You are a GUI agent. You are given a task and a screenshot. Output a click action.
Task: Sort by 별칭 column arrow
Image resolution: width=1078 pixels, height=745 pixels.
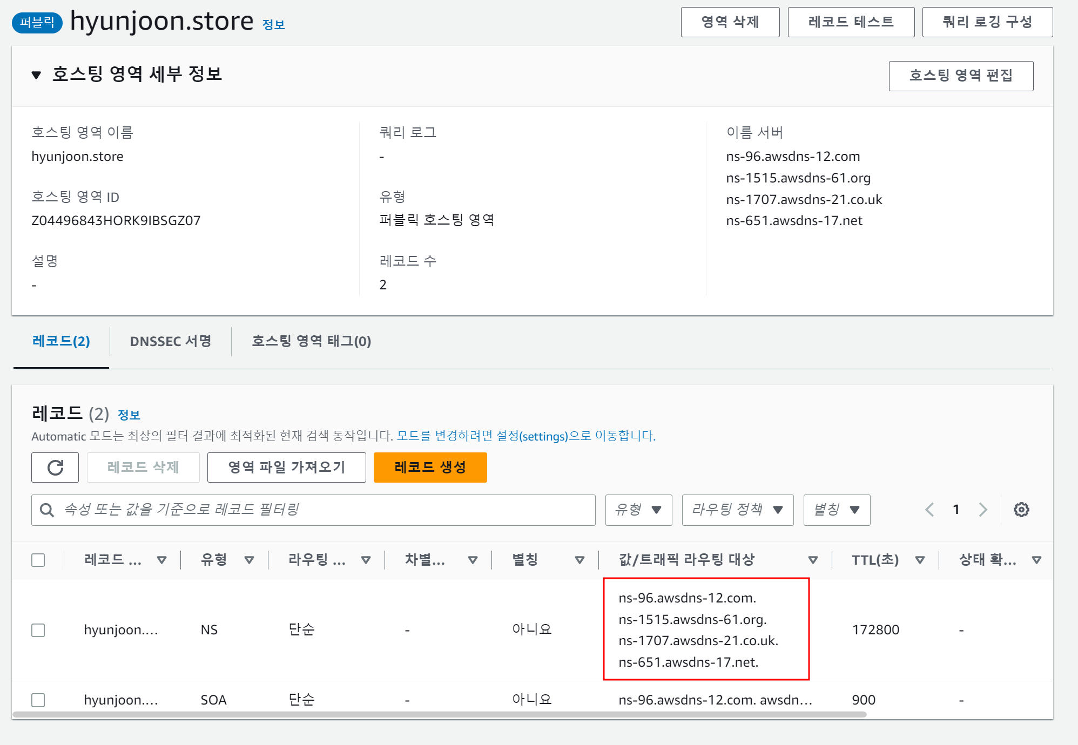pos(580,560)
